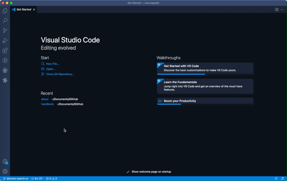
Task: Click the New File... link
Action: click(52, 64)
